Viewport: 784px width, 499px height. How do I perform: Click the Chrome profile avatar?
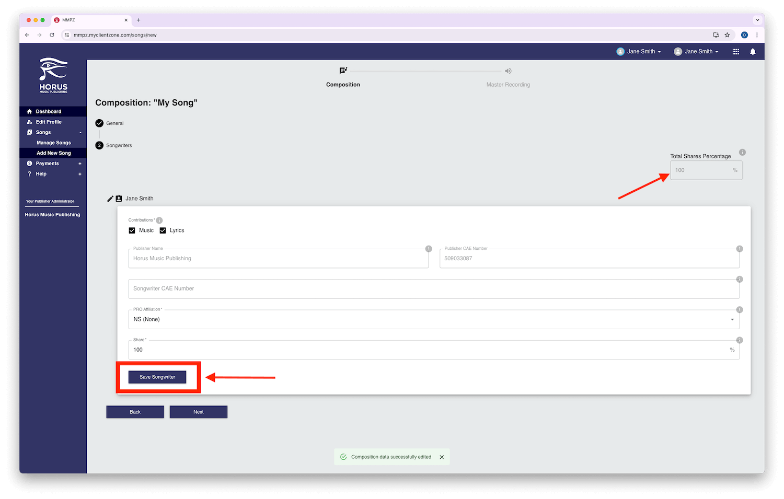pos(744,35)
